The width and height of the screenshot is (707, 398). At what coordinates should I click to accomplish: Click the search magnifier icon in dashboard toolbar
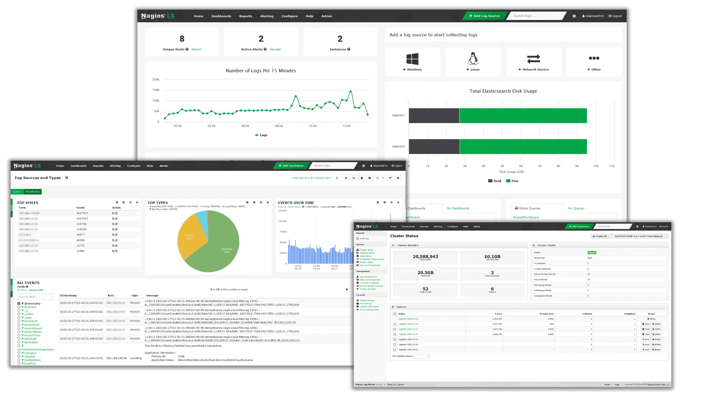coord(354,178)
